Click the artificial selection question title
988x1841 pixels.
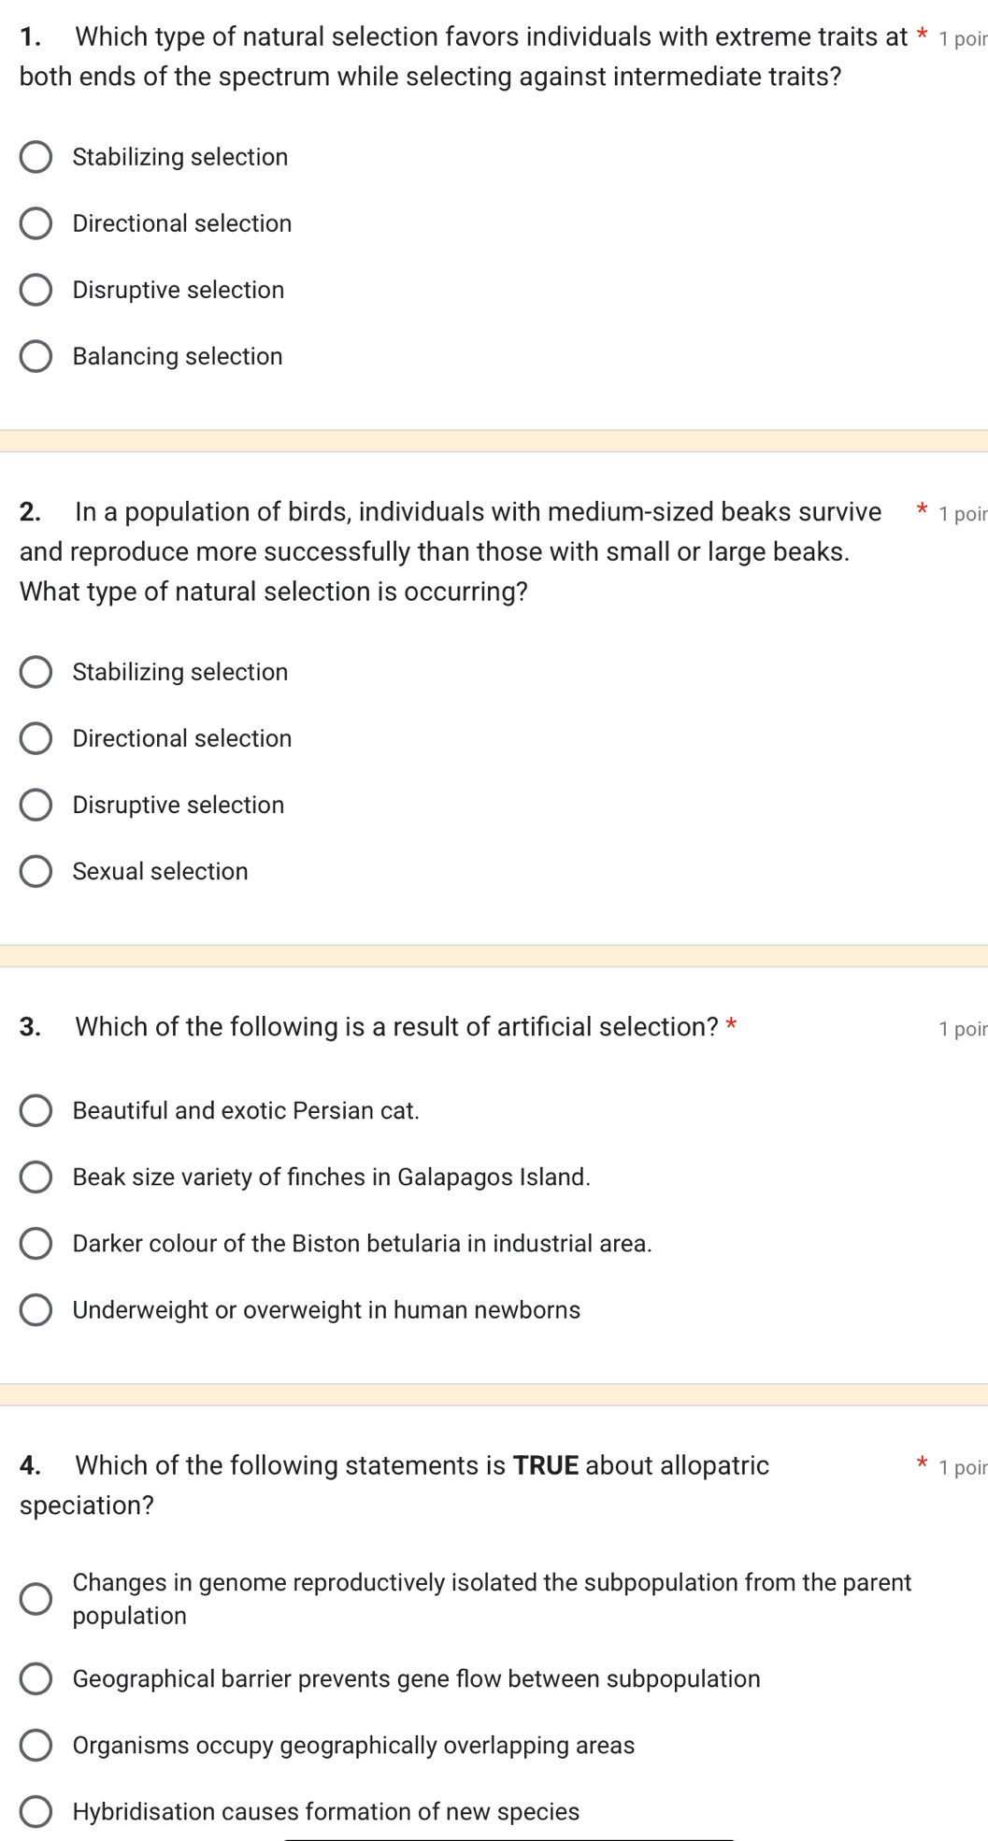(x=393, y=1026)
